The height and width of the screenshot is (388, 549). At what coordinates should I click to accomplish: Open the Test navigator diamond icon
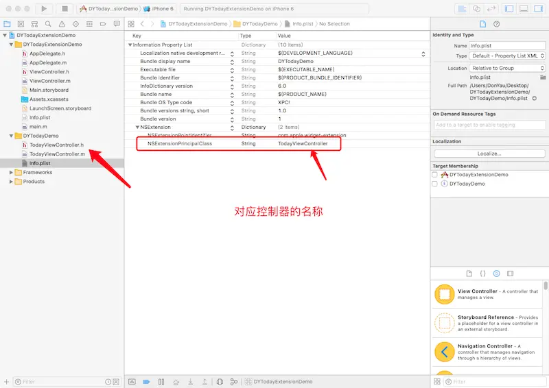[75, 24]
